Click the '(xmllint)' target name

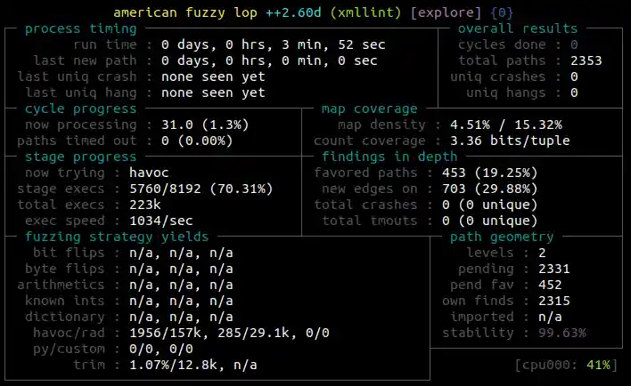(x=365, y=12)
